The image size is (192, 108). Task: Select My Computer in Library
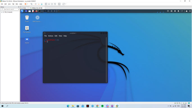[8, 12]
